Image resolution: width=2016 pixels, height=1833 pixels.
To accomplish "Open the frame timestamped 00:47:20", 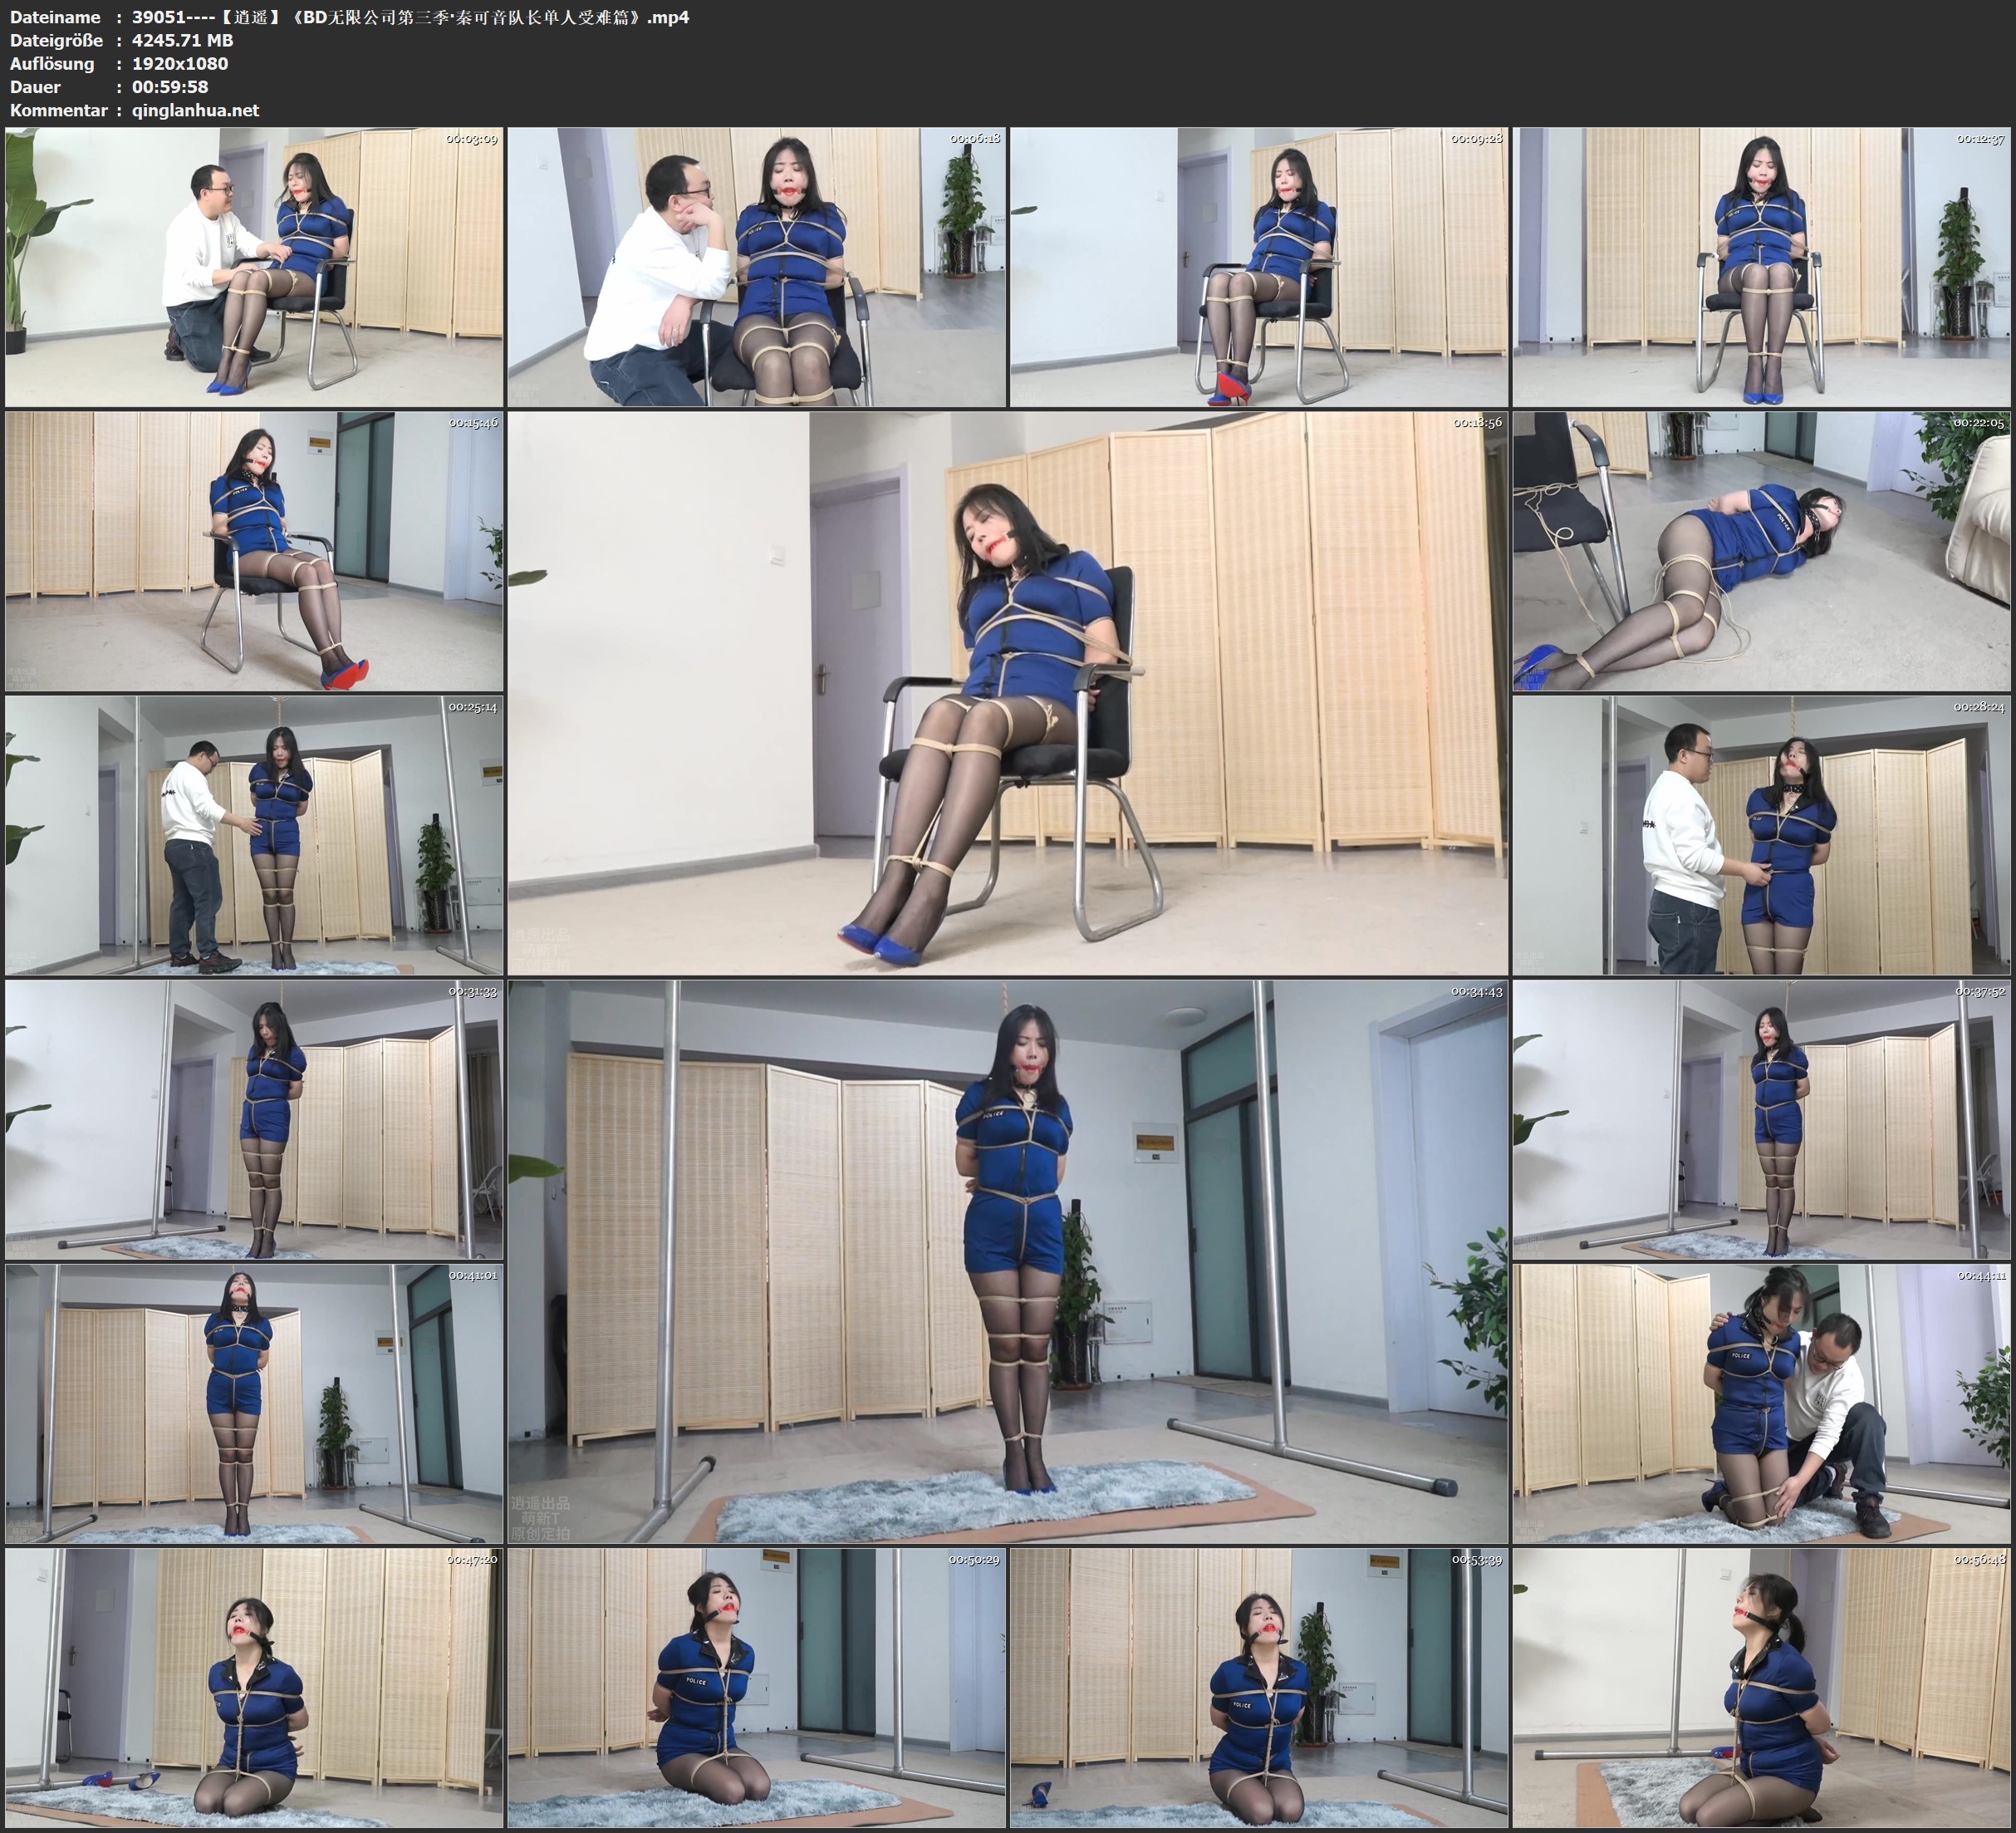I will click(x=254, y=1687).
